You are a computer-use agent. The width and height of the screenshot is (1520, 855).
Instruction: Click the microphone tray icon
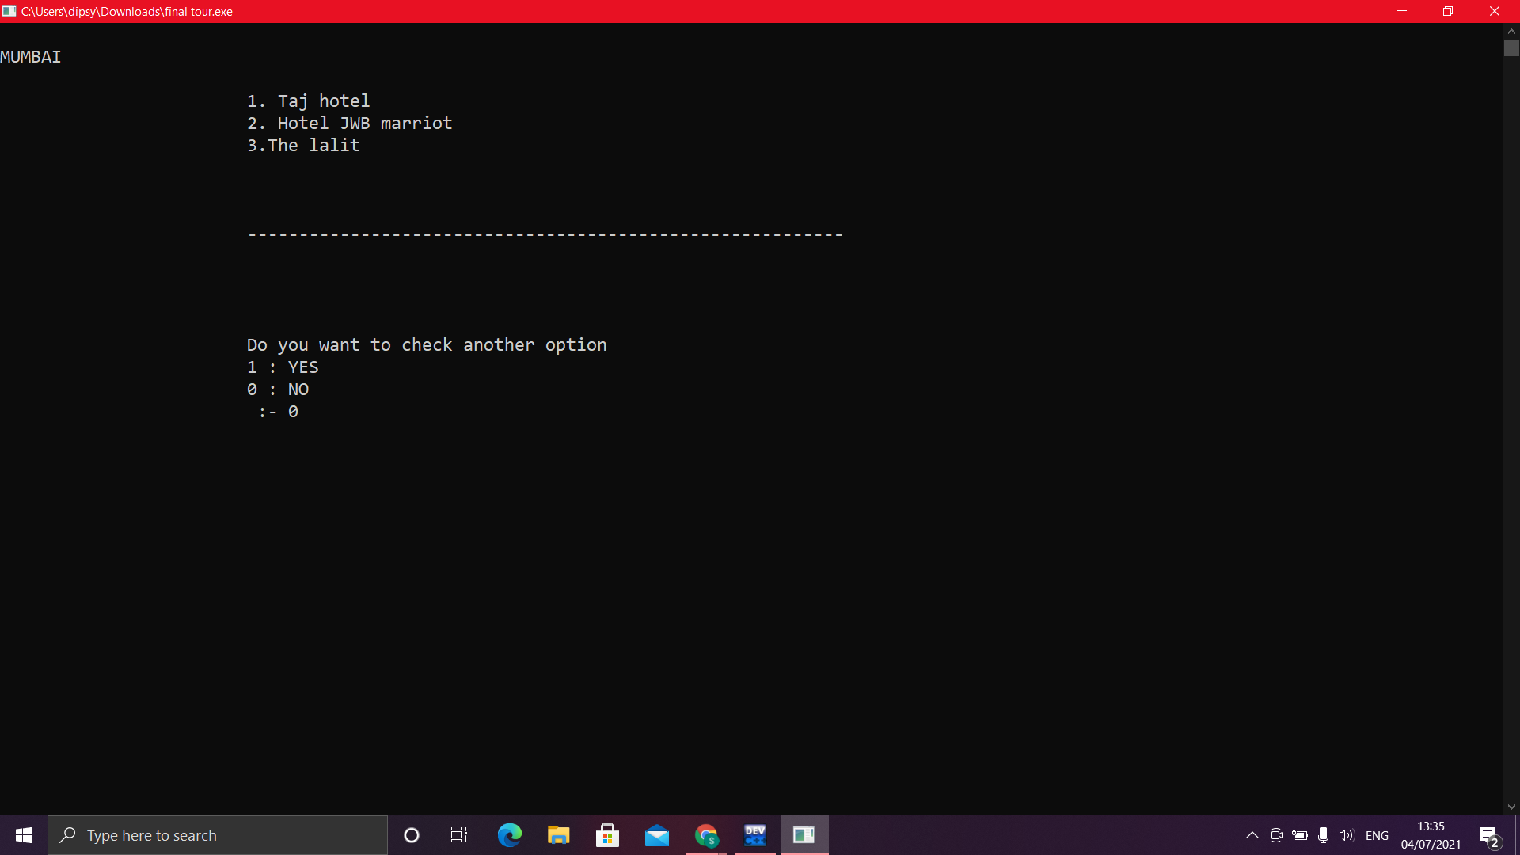[1323, 835]
